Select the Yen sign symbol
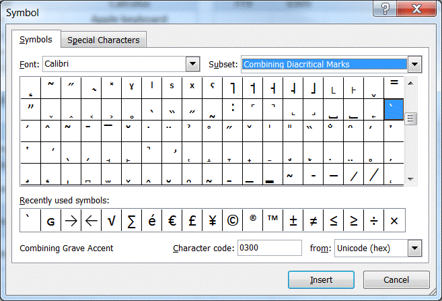This screenshot has width=442, height=301. (x=213, y=220)
